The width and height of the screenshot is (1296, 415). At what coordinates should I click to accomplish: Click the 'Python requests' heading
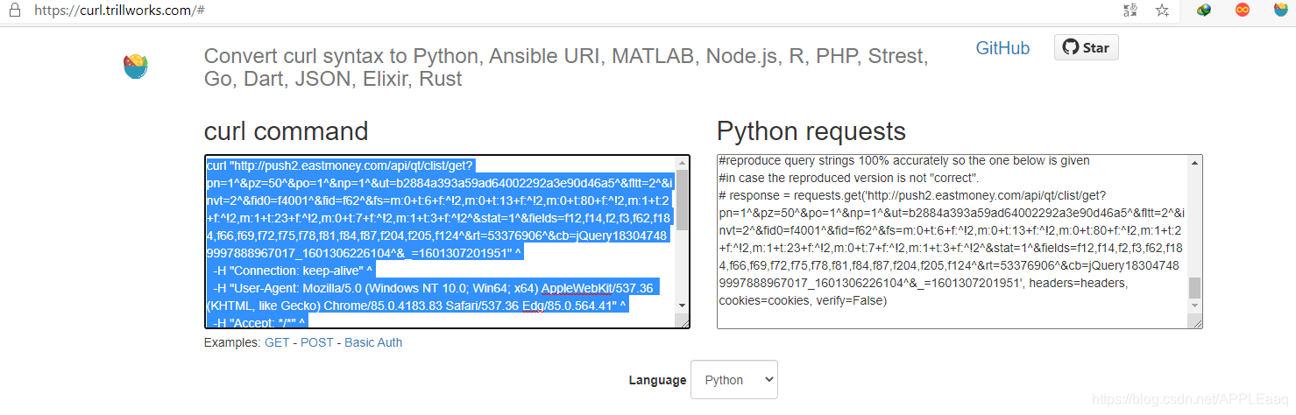[811, 131]
